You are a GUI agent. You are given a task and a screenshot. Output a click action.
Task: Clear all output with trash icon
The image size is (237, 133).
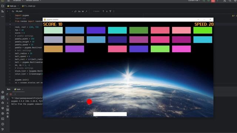[7, 117]
